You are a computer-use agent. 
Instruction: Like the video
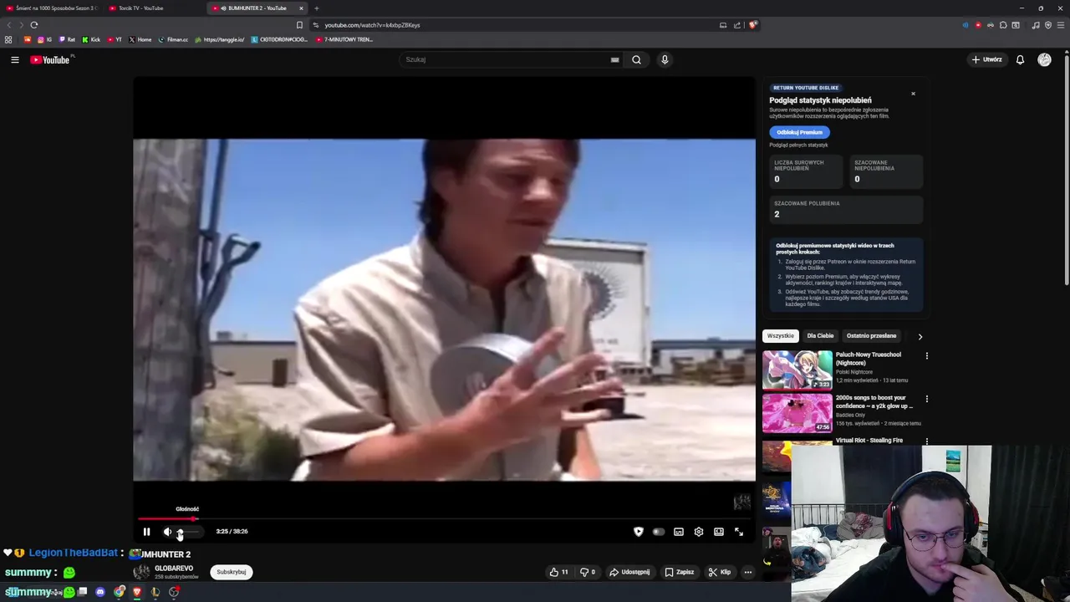pyautogui.click(x=558, y=572)
